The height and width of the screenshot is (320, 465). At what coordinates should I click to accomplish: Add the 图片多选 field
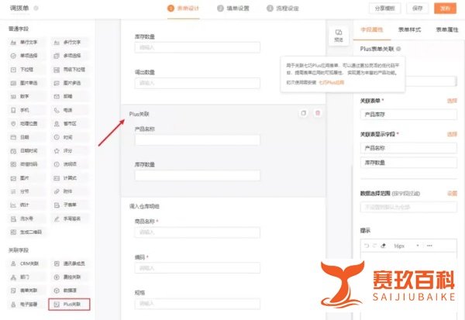(70, 83)
